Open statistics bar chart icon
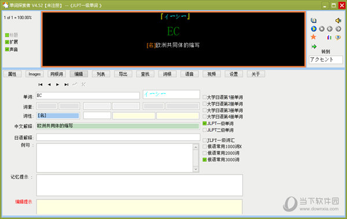Viewport: 347px width, 219px height. [329, 38]
